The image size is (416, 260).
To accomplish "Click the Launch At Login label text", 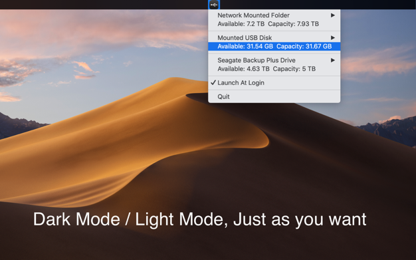I will tap(241, 83).
